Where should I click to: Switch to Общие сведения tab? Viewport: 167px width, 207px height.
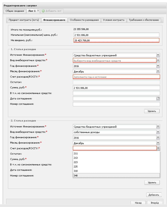point(15,11)
